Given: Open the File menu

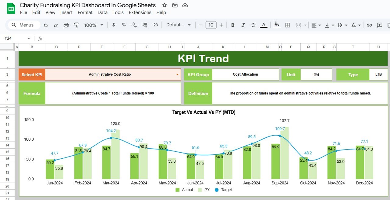Looking at the screenshot, I should (23, 12).
